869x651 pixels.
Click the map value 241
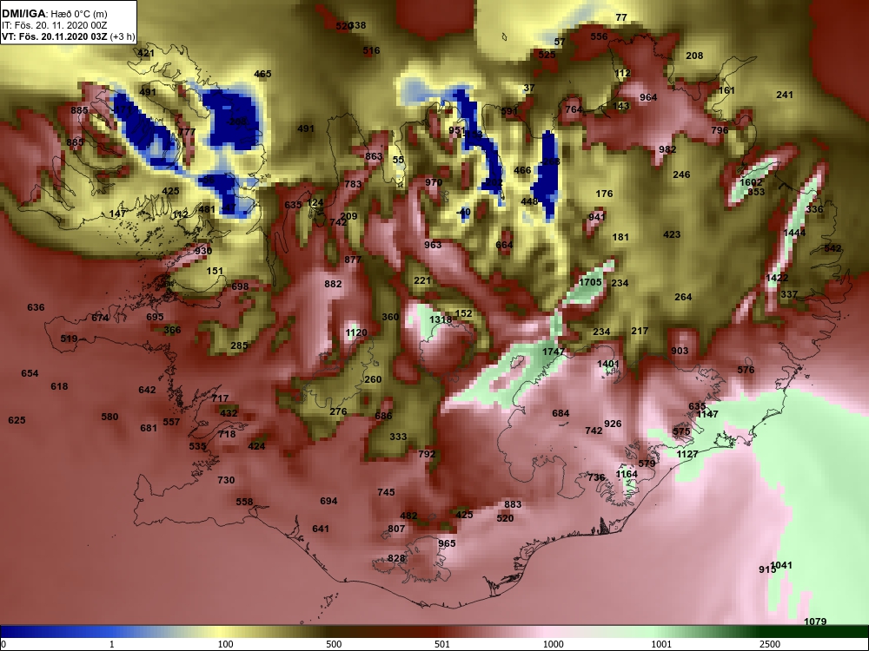pos(784,95)
